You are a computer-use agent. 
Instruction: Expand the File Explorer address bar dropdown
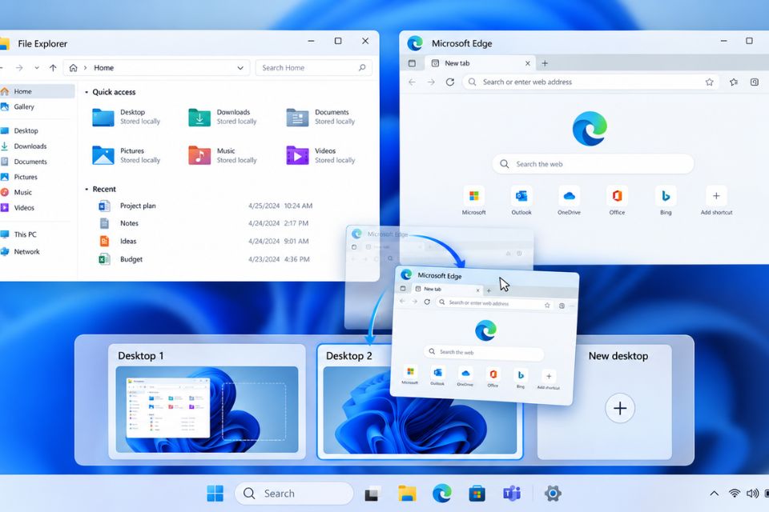[x=240, y=68]
